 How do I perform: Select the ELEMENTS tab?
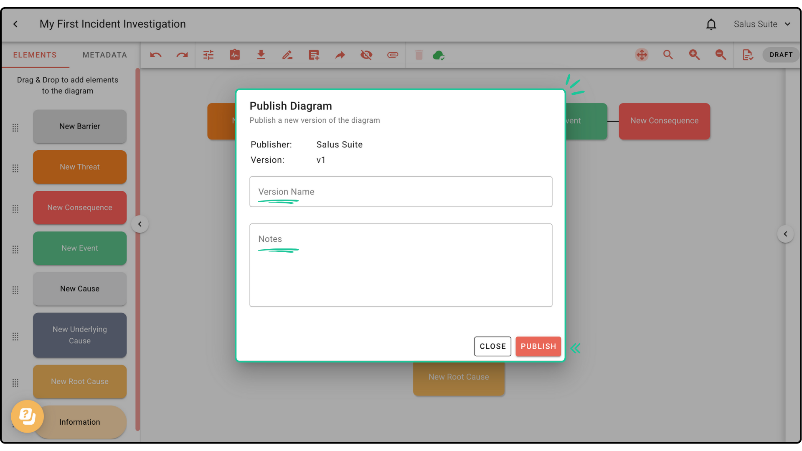pos(35,55)
